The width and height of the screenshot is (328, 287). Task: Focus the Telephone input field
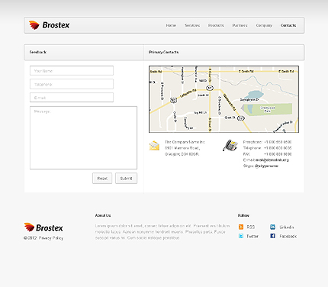point(72,84)
